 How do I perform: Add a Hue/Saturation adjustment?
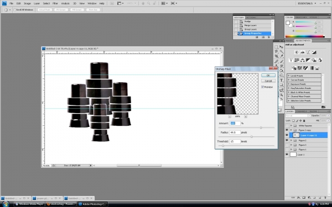click(x=297, y=60)
